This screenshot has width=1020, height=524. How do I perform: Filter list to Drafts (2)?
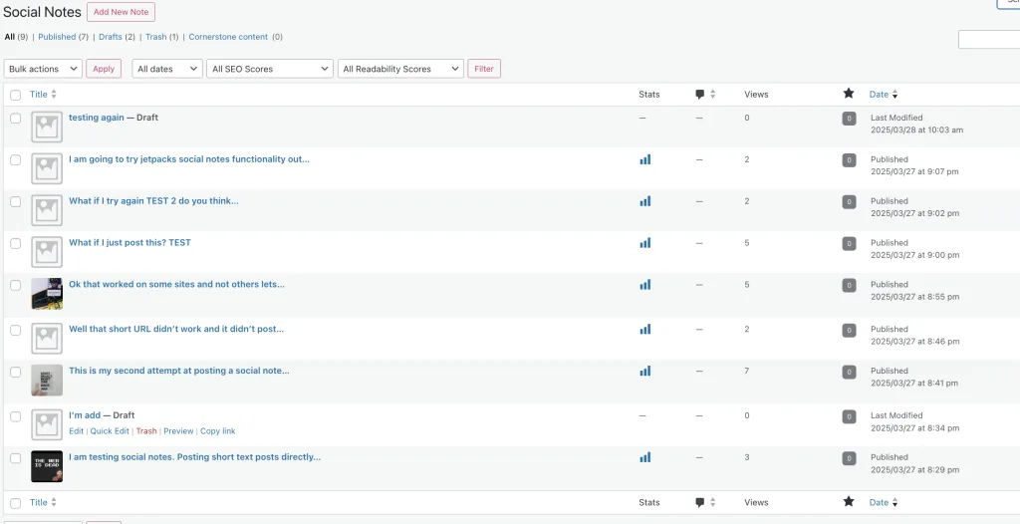(118, 37)
